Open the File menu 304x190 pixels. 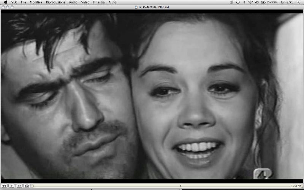tap(24, 2)
